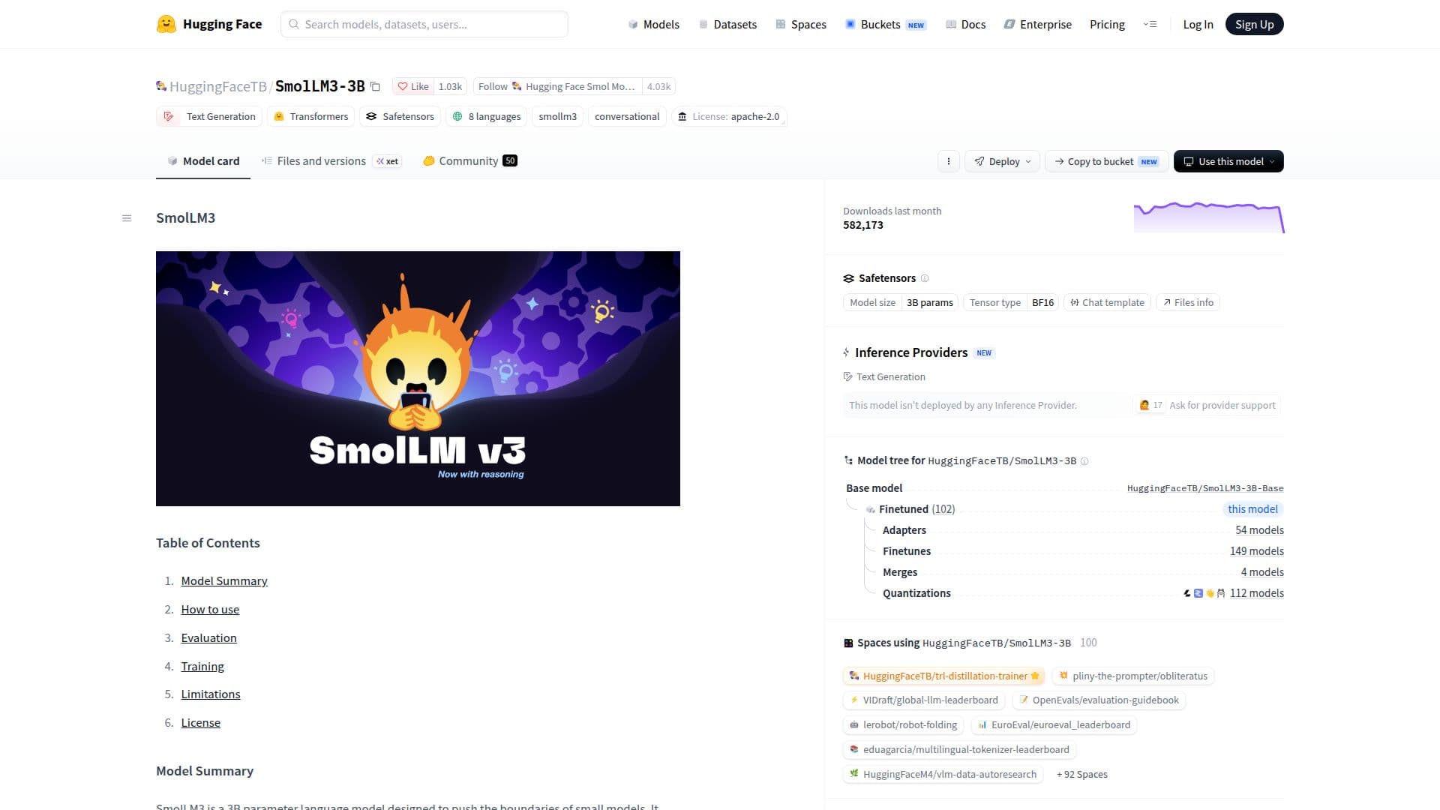The width and height of the screenshot is (1440, 810).
Task: Like the SmolLM3-3B model
Action: (x=412, y=86)
